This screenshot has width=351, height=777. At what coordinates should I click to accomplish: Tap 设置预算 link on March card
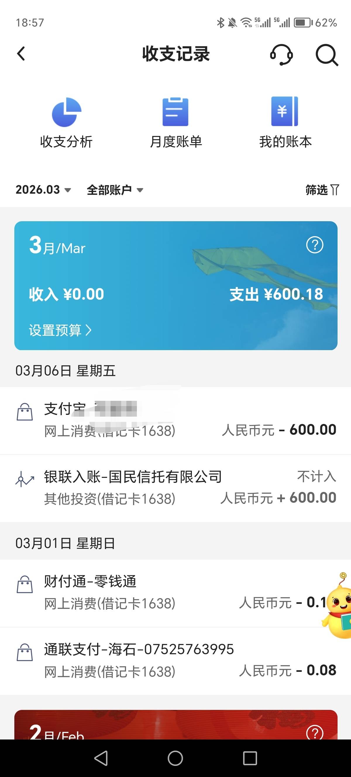[x=60, y=330]
